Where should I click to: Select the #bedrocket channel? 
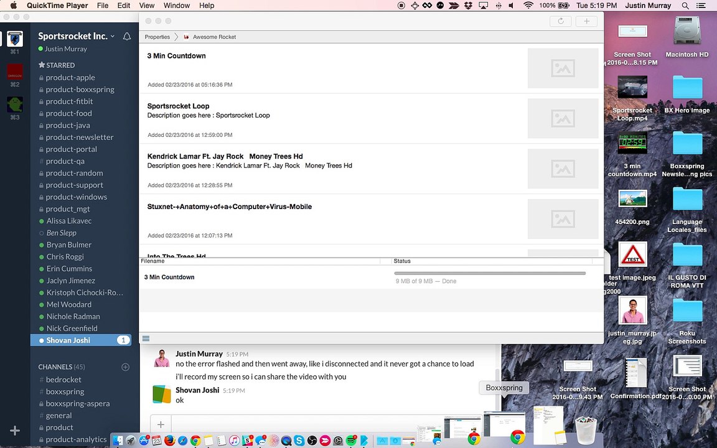[63, 380]
